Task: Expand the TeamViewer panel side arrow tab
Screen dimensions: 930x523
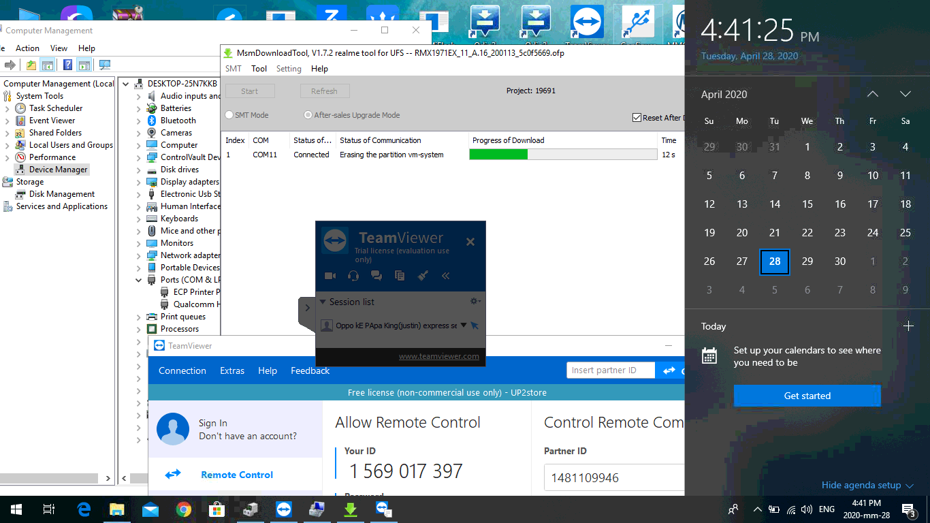Action: 307,308
